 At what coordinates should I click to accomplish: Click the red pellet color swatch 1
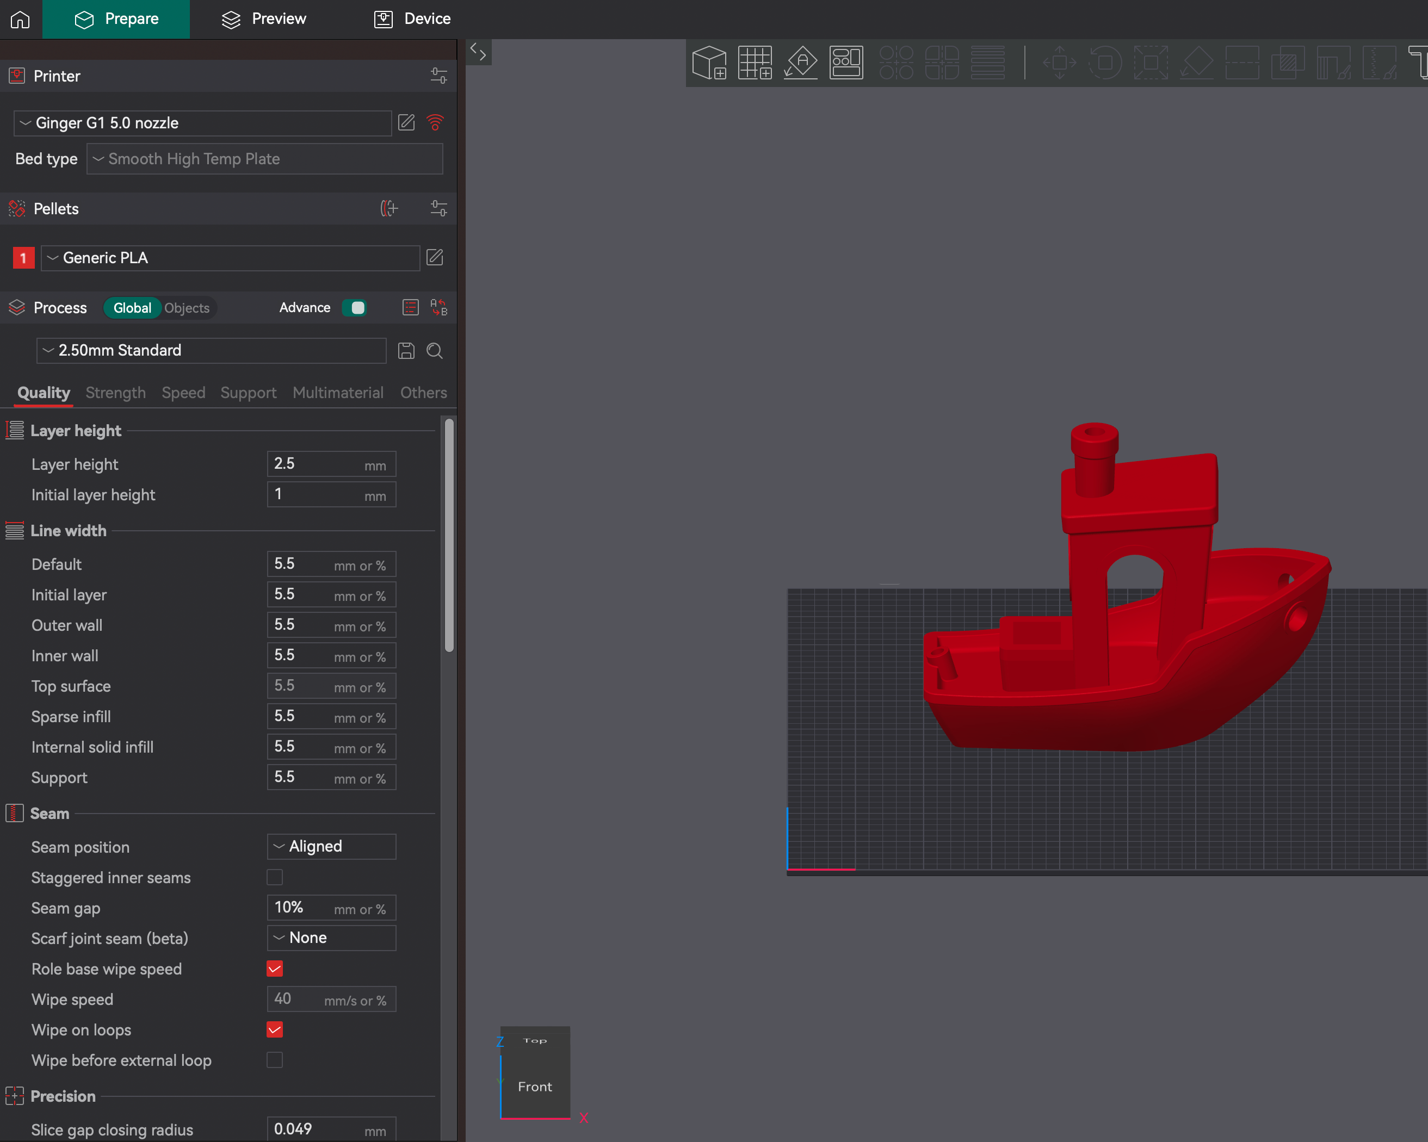23,258
